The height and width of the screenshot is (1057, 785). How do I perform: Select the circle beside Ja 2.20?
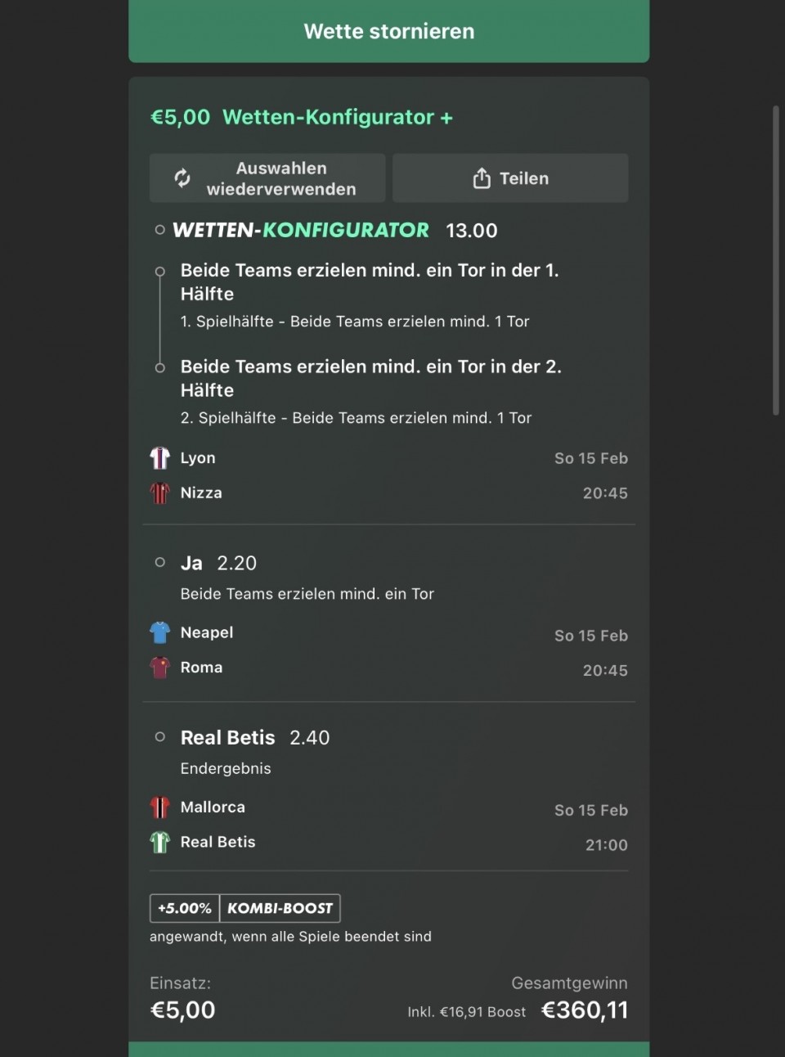click(160, 562)
